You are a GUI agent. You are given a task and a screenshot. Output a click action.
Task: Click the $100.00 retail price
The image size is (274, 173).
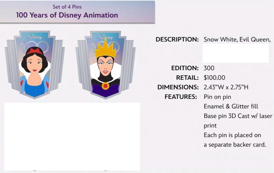(x=214, y=78)
